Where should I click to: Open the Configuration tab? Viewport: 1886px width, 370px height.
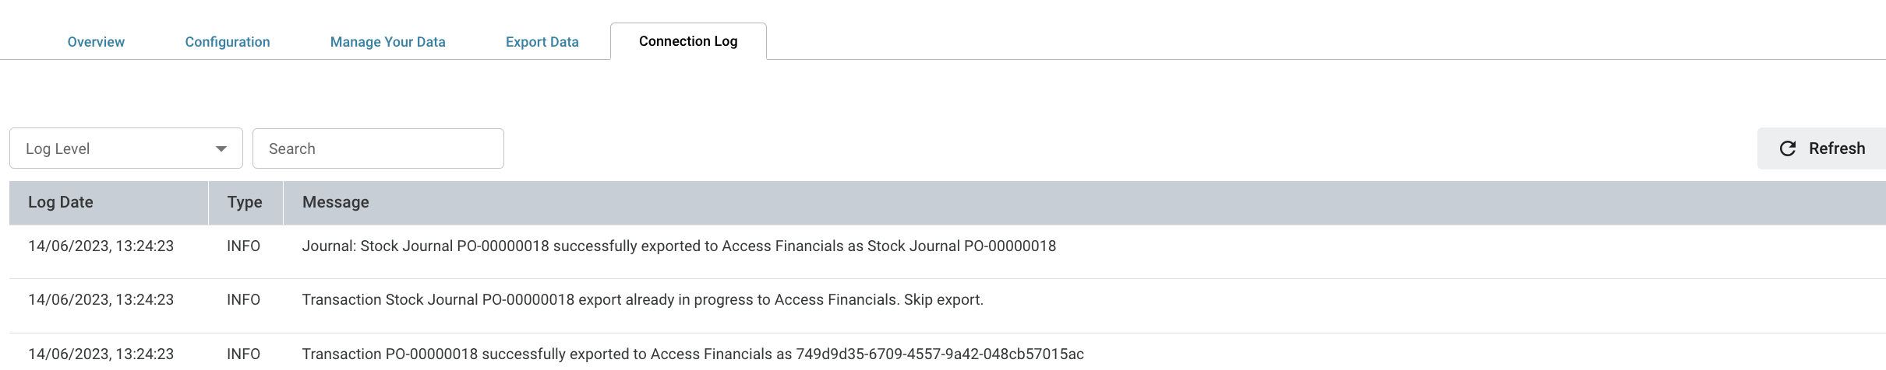(228, 42)
